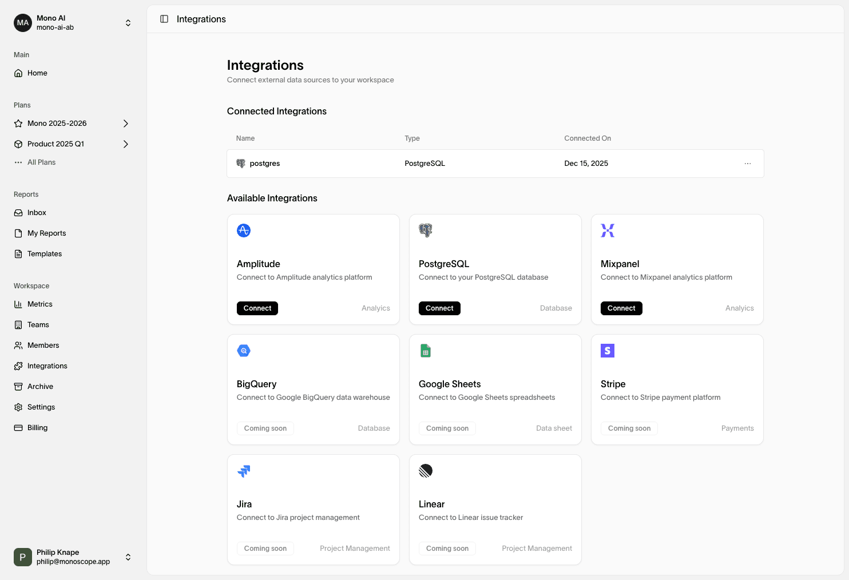The width and height of the screenshot is (849, 580).
Task: Go to Metrics in sidebar
Action: (x=39, y=304)
